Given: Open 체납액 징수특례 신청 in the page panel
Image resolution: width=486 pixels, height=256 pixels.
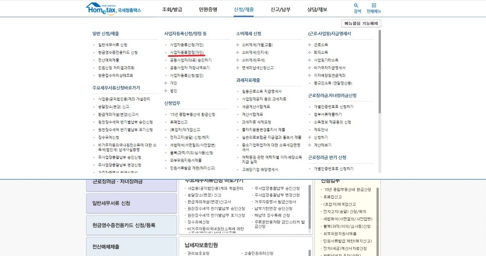Looking at the screenshot, I should (x=272, y=215).
